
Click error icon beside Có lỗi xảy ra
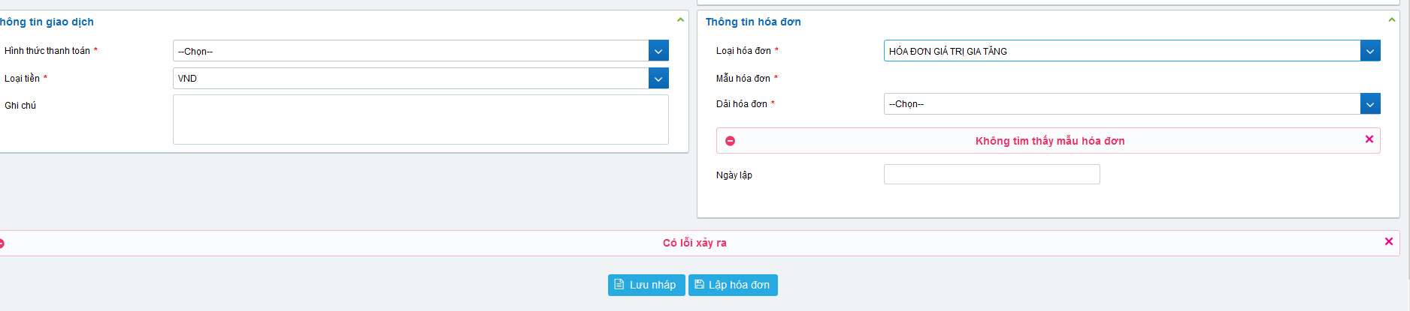coord(2,243)
